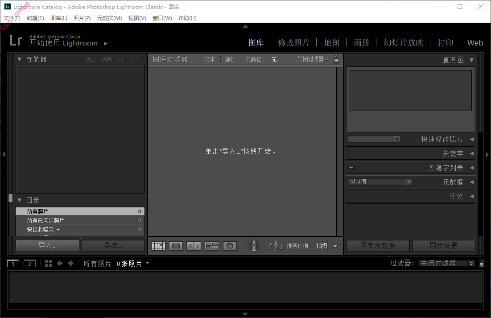Click the Lr logo identity plate
This screenshot has height=318, width=491.
[16, 41]
